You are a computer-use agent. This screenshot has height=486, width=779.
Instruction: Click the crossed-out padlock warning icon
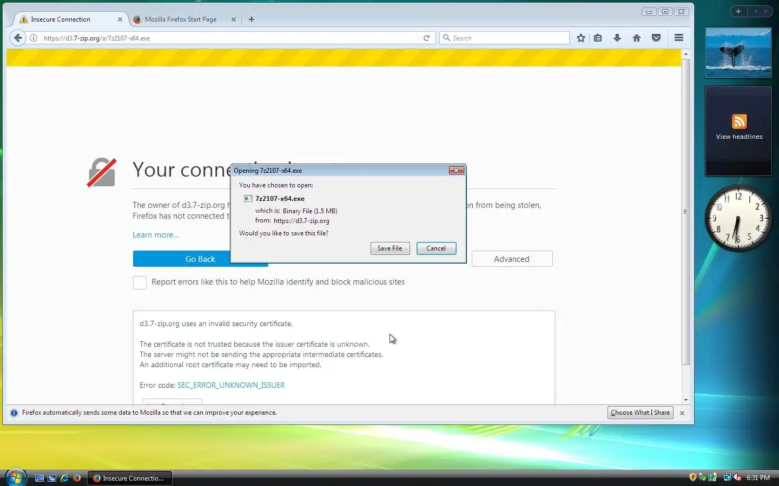[102, 172]
